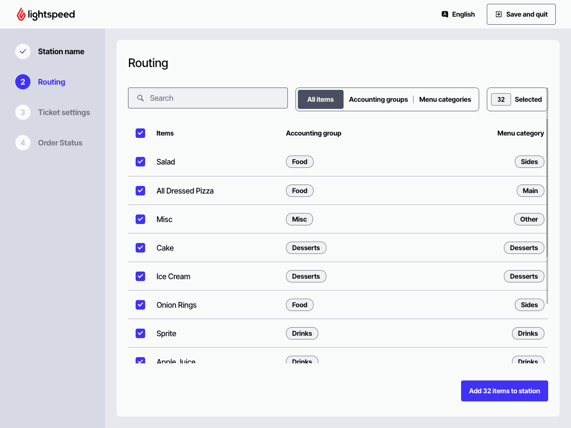This screenshot has height=428, width=571.
Task: Toggle the select-all Items header checkbox
Action: point(140,133)
